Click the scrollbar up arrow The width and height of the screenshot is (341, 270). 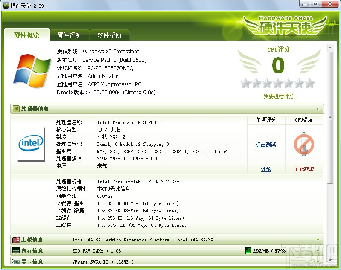click(x=330, y=48)
